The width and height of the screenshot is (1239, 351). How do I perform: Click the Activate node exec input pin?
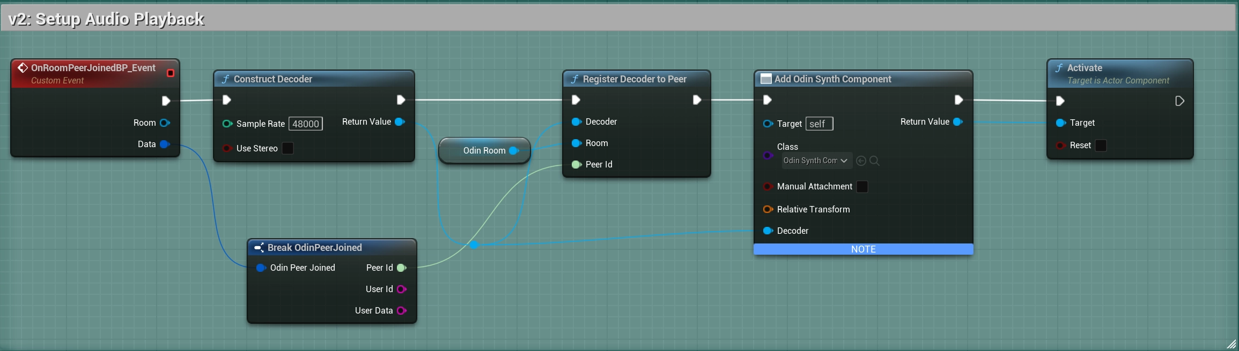(1060, 101)
